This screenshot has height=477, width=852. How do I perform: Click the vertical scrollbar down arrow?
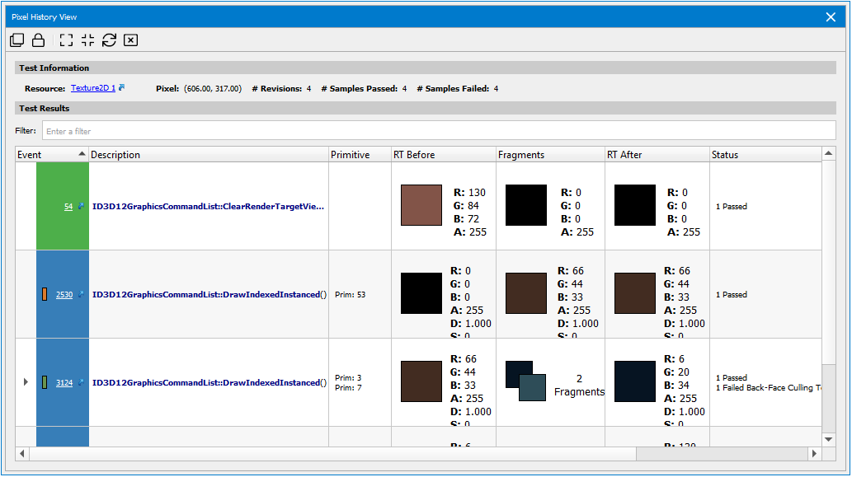[x=828, y=439]
